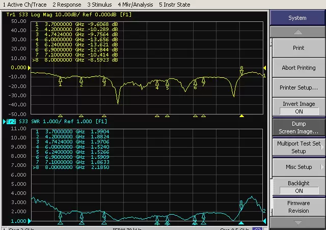
Task: Toggle the Invert Image softkey
Action: (298, 107)
